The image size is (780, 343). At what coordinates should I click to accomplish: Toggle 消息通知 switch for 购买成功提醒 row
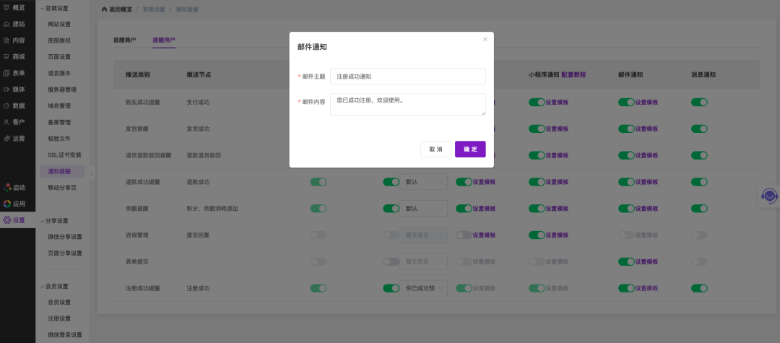tap(698, 103)
